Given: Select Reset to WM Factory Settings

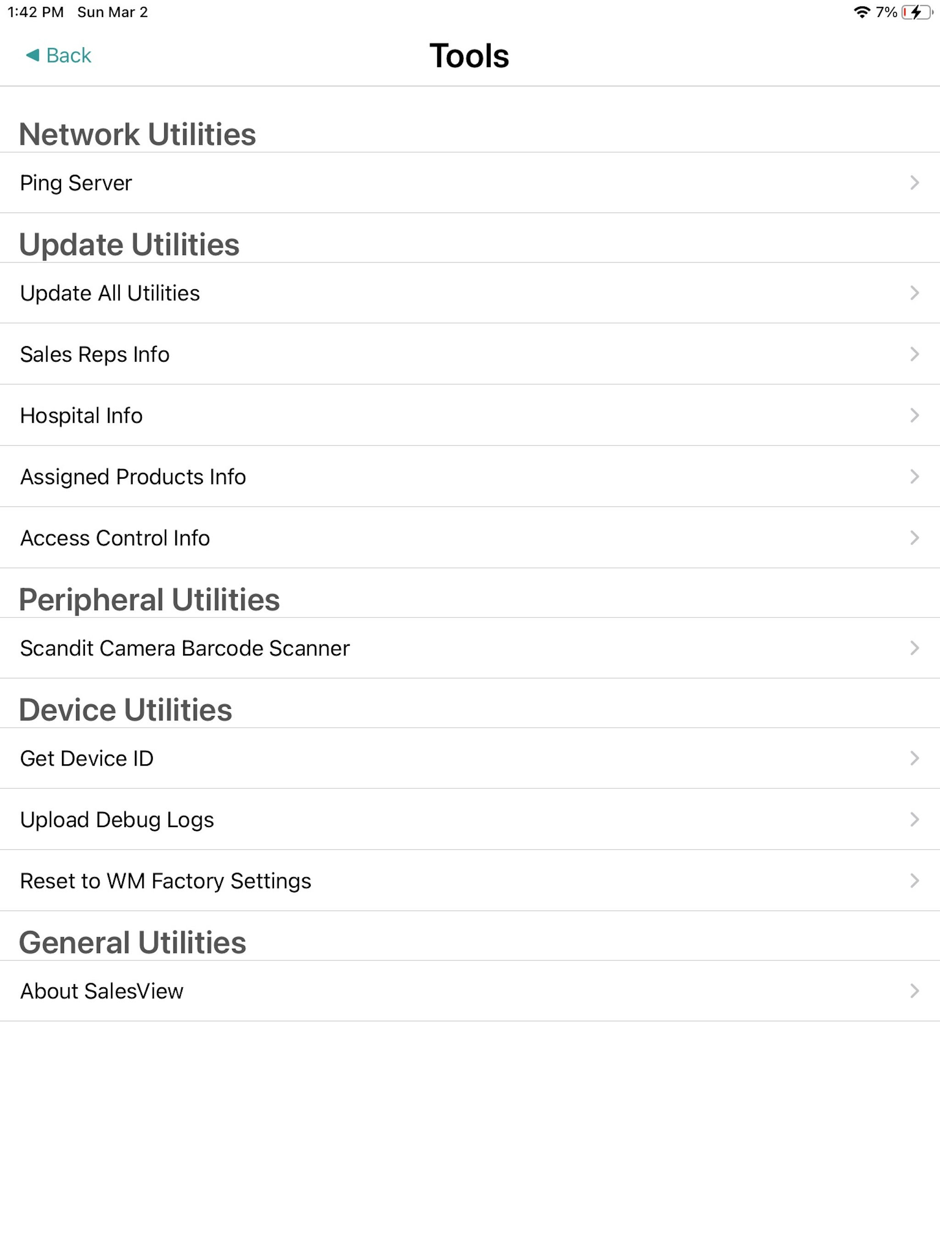Looking at the screenshot, I should (470, 881).
